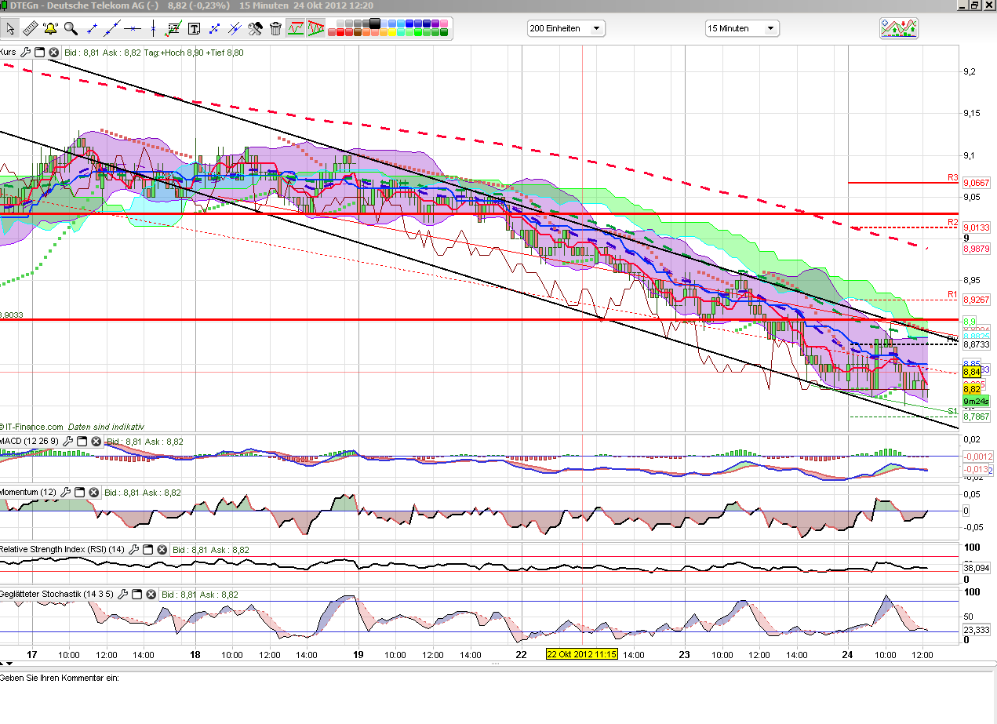Image resolution: width=997 pixels, height=724 pixels.
Task: Select the ruler measurement tool
Action: (x=31, y=29)
